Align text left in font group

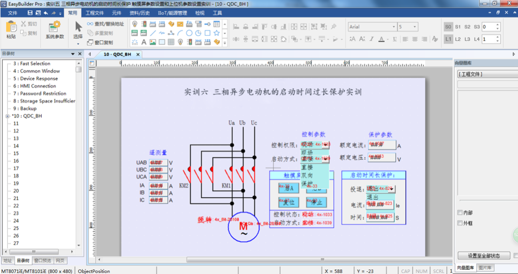pyautogui.click(x=405, y=39)
